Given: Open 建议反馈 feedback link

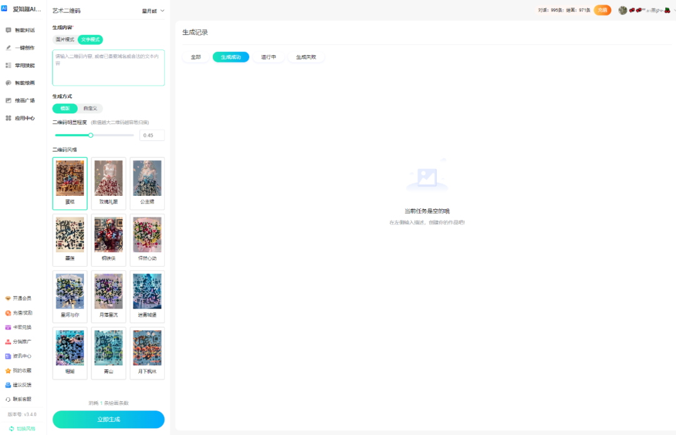Looking at the screenshot, I should coord(22,385).
